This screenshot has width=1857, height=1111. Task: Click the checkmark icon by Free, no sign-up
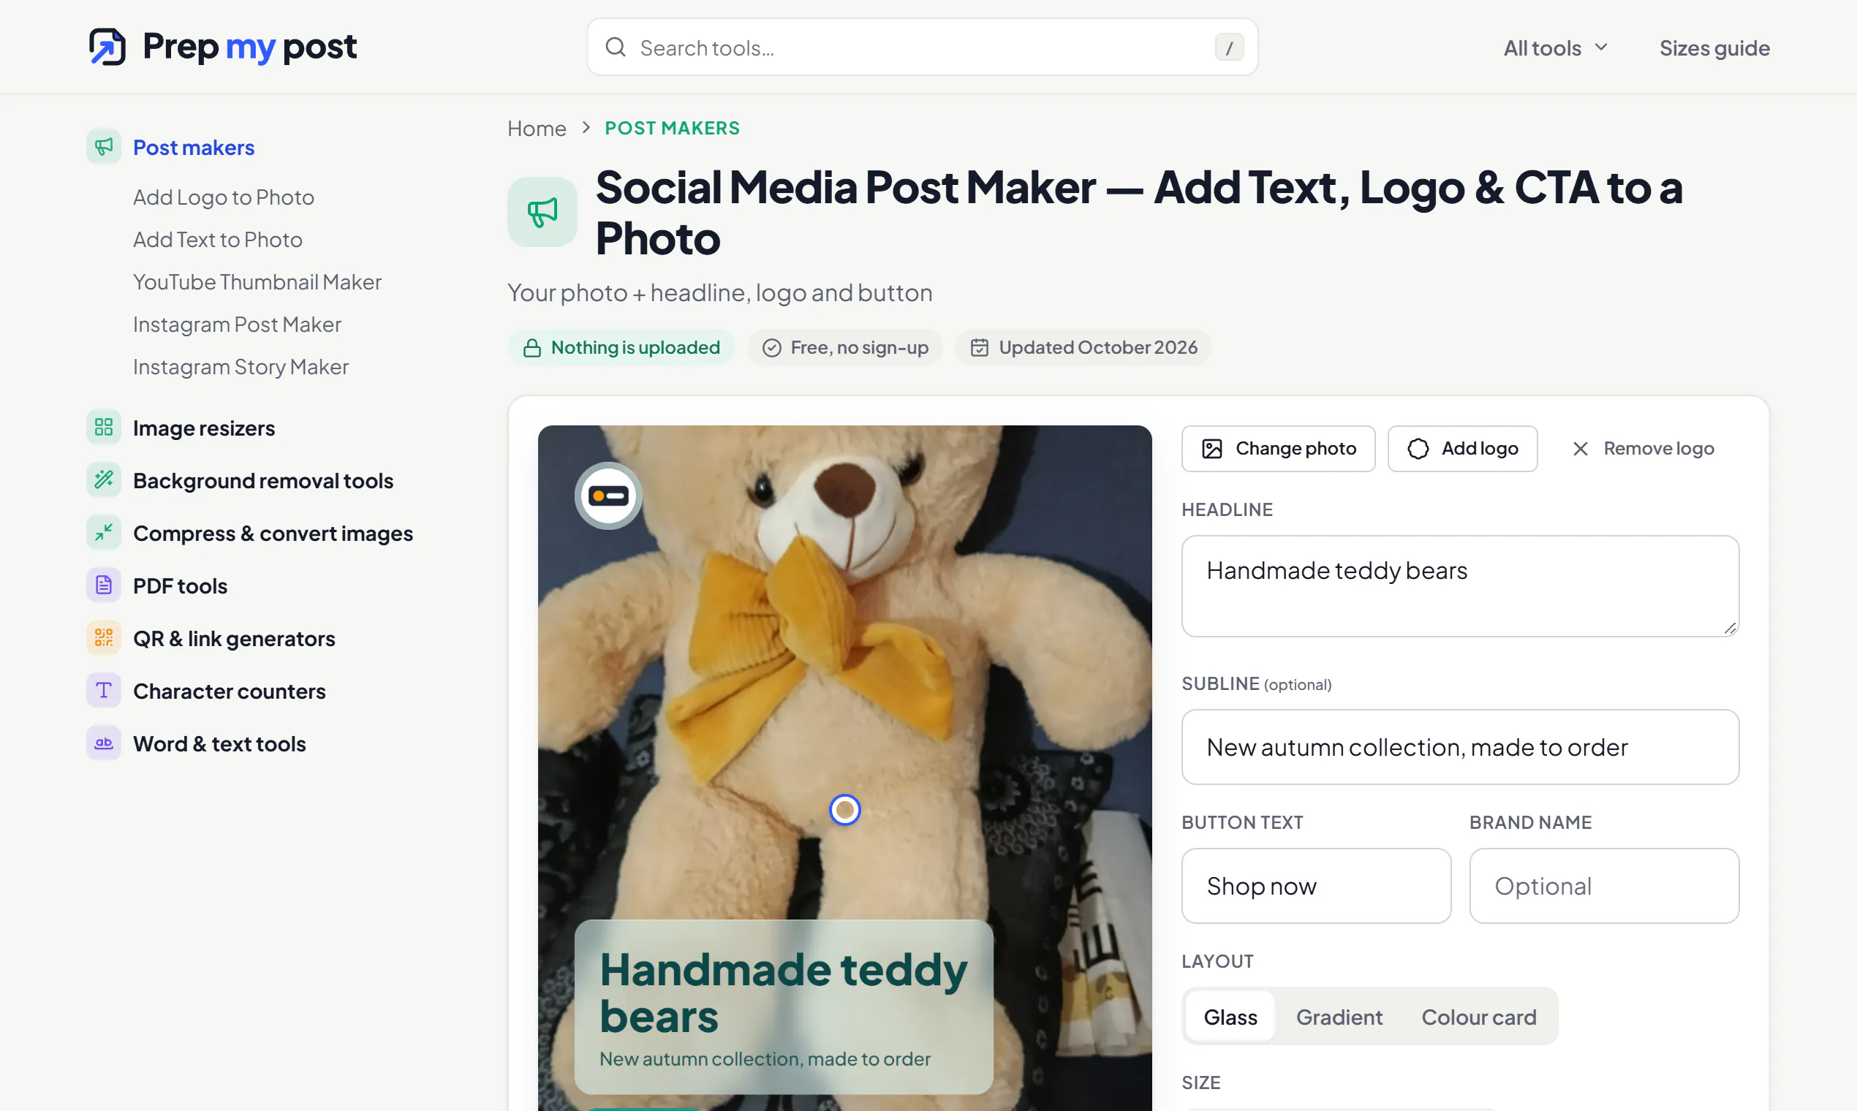(771, 347)
